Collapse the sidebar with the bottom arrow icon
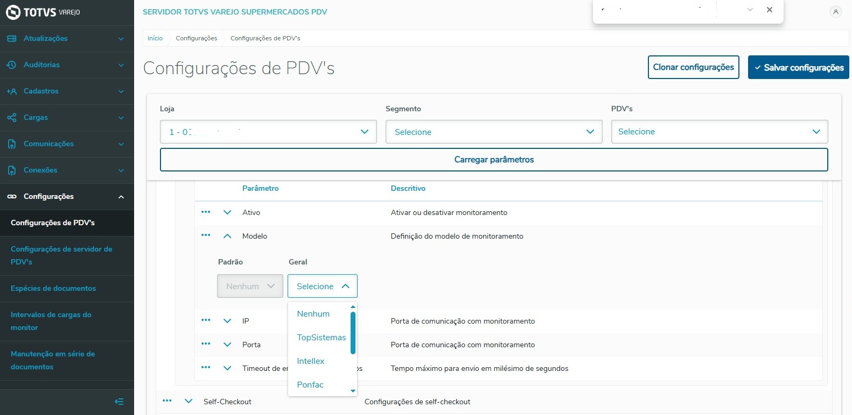The width and height of the screenshot is (852, 415). (x=119, y=402)
